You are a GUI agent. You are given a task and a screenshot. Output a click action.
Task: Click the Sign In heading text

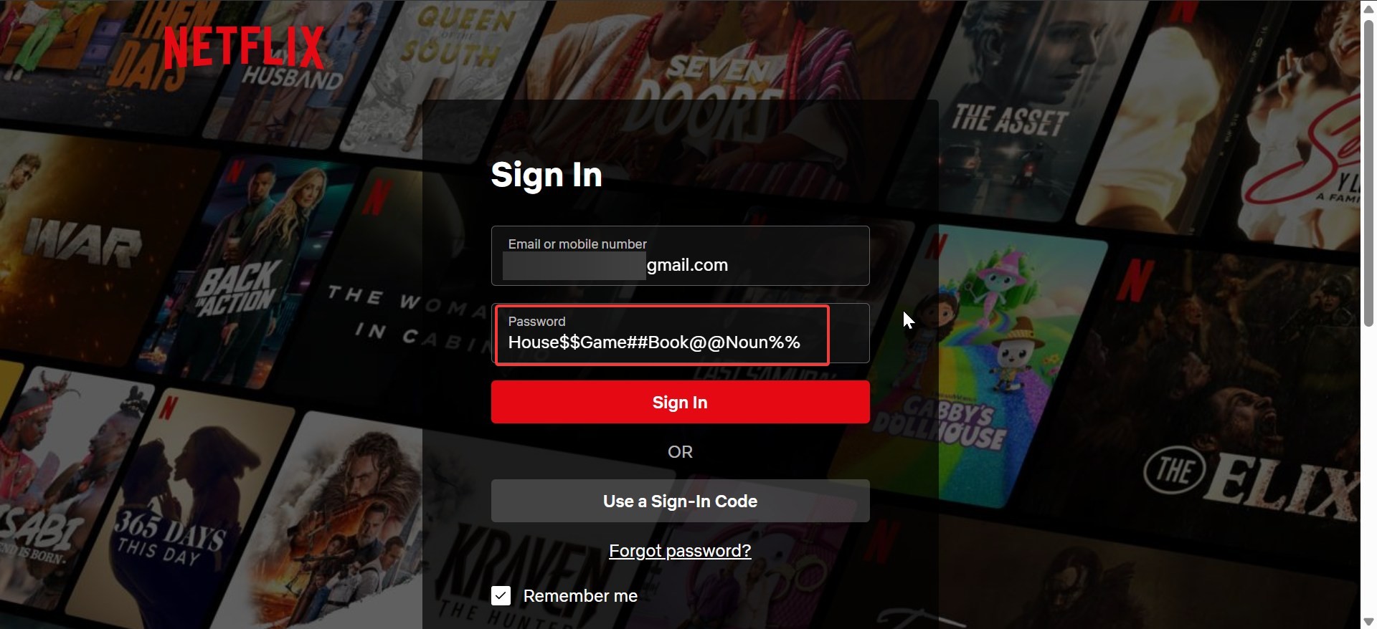(x=546, y=175)
